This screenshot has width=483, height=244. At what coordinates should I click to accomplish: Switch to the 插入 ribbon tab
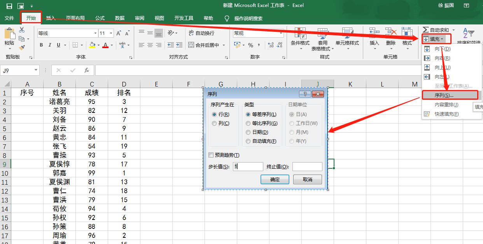point(51,18)
